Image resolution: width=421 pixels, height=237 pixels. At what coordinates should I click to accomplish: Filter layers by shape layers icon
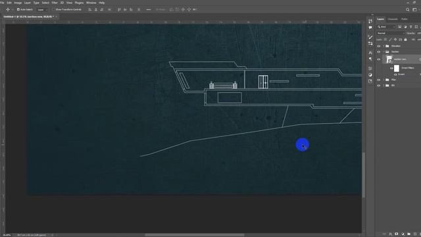point(416,27)
